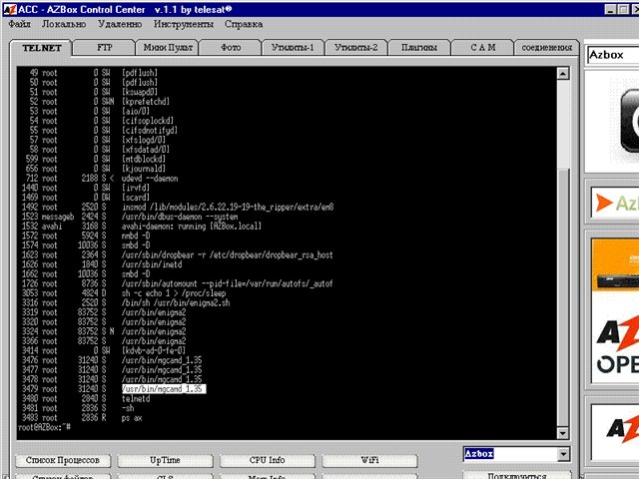The height and width of the screenshot is (479, 639).
Task: Click the 'udevd --daemon' process line
Action: pyautogui.click(x=150, y=179)
